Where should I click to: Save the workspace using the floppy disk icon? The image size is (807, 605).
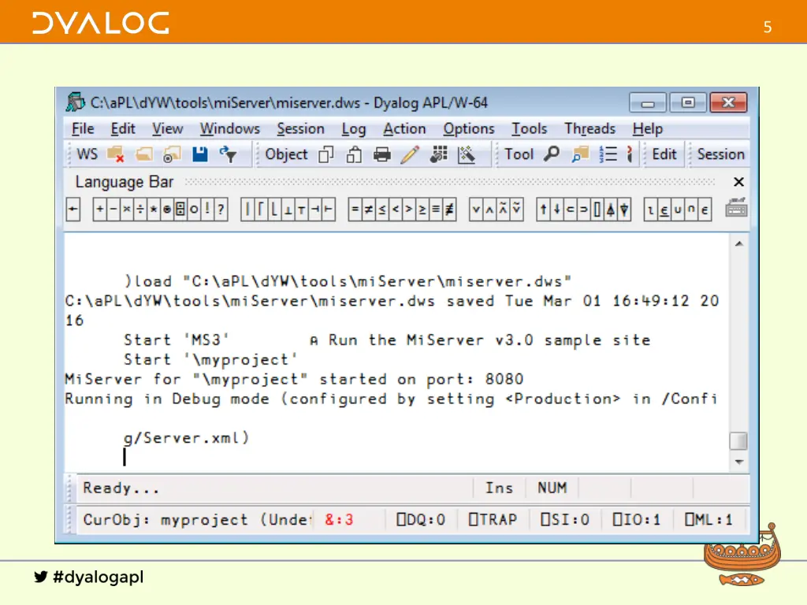[x=199, y=154]
